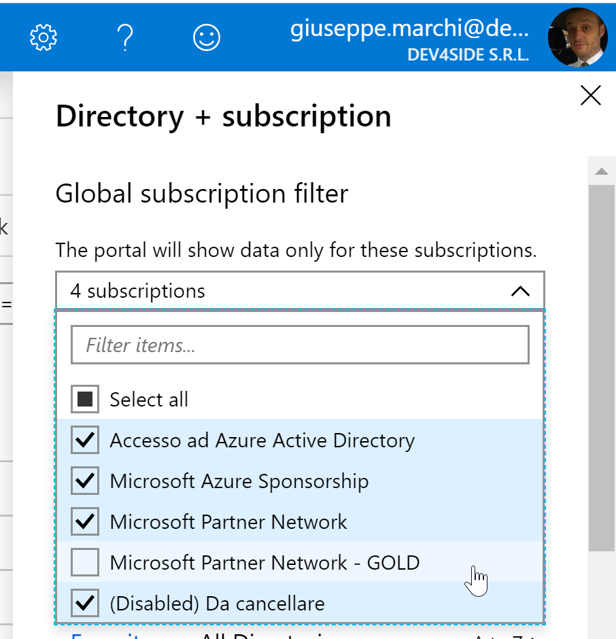Close the Directory + subscription panel
616x639 pixels.
click(x=591, y=95)
